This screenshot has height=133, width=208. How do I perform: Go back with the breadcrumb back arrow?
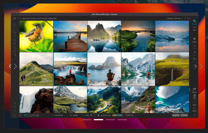pyautogui.click(x=21, y=18)
